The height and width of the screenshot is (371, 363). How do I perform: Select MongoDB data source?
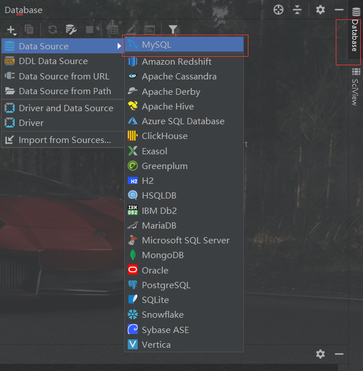(x=184, y=255)
